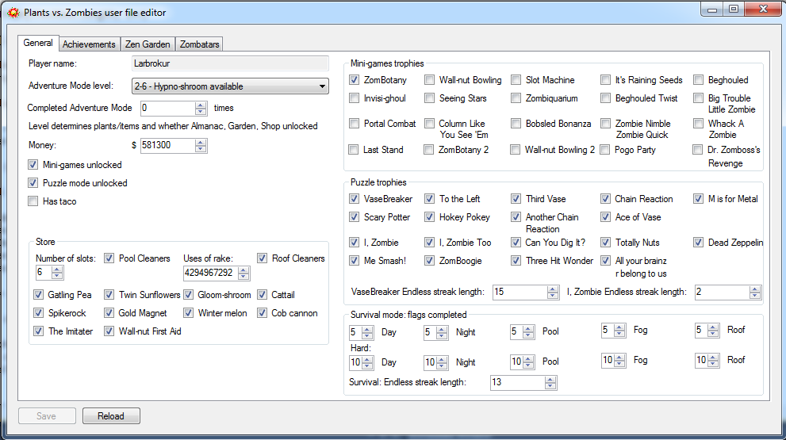786x440 pixels.
Task: Minimize the editor window
Action: [x=711, y=10]
